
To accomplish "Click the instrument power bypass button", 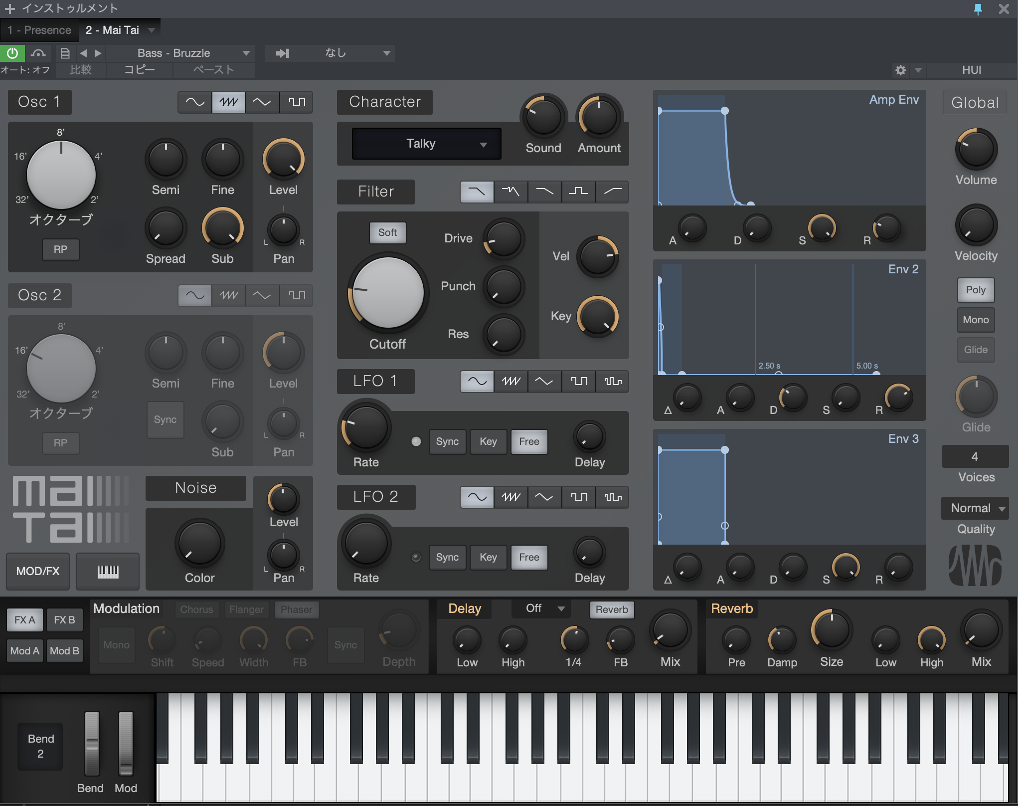I will click(x=12, y=53).
